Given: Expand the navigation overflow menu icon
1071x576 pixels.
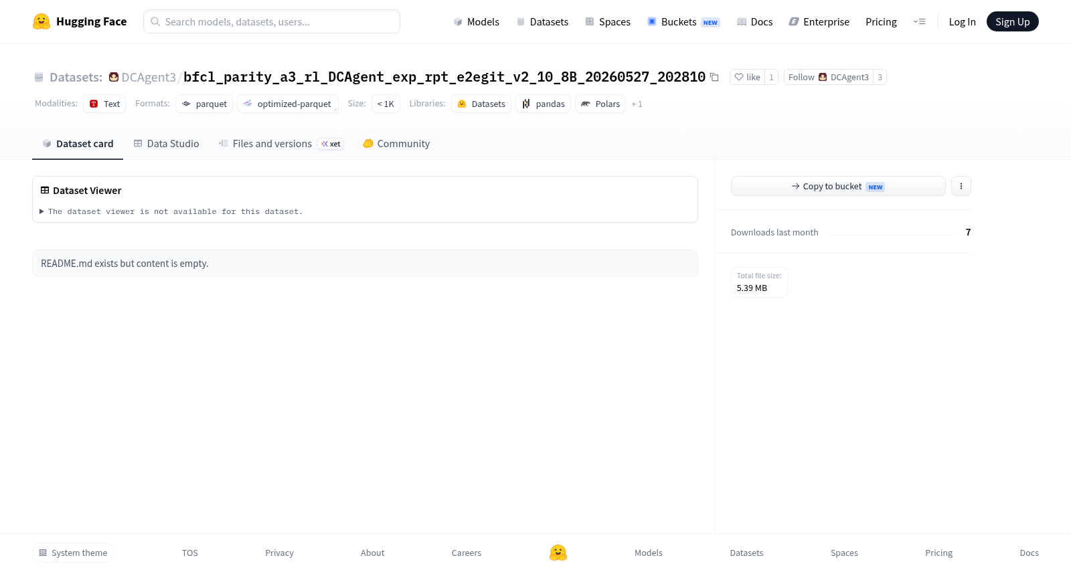Looking at the screenshot, I should click(920, 21).
